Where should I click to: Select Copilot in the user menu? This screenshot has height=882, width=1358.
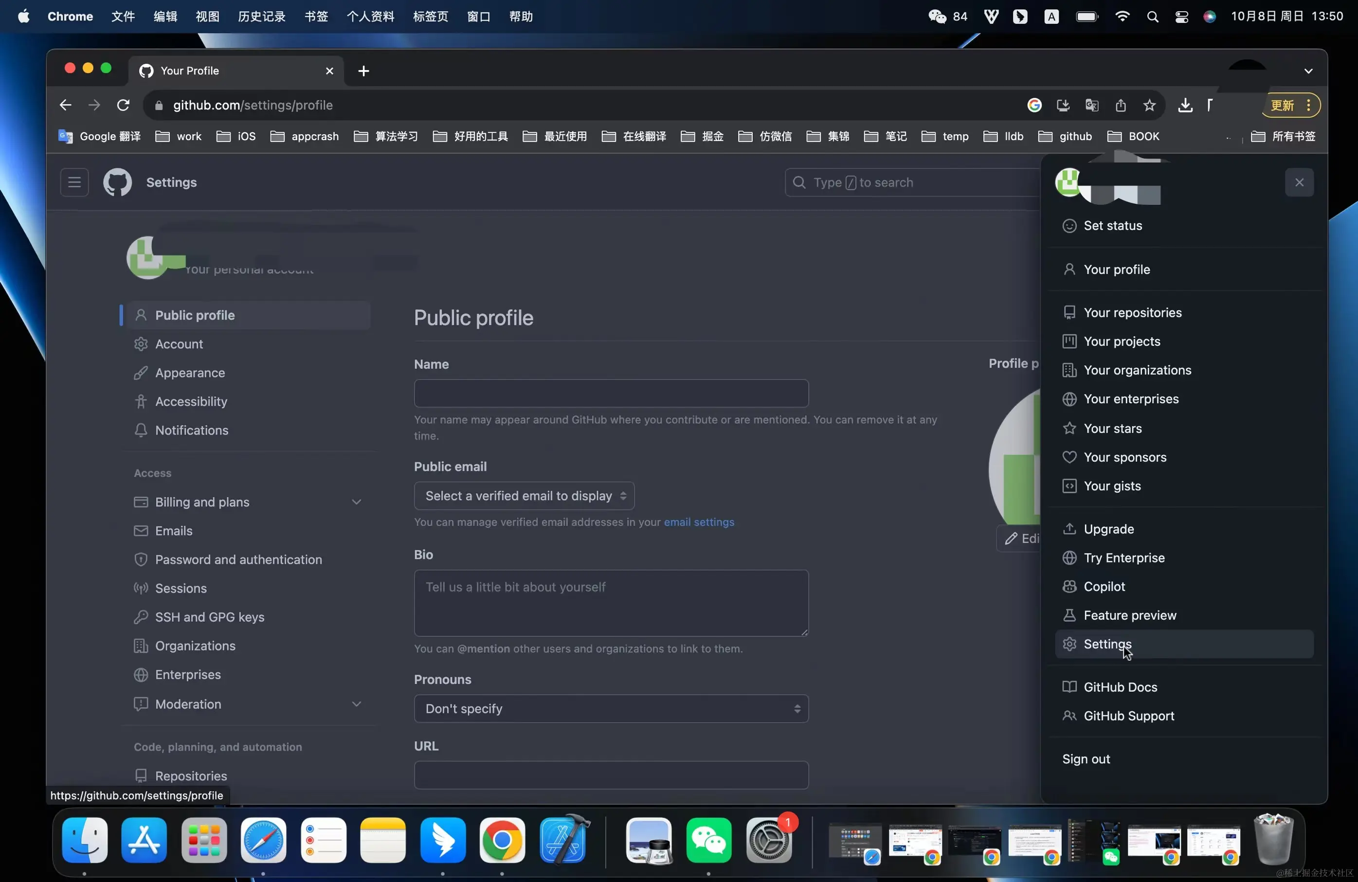1104,587
